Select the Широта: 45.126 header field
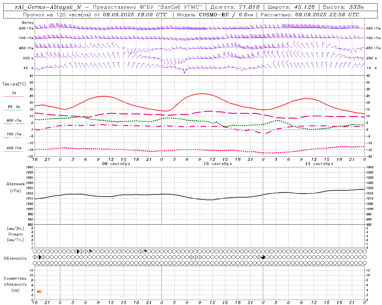 pyautogui.click(x=291, y=7)
